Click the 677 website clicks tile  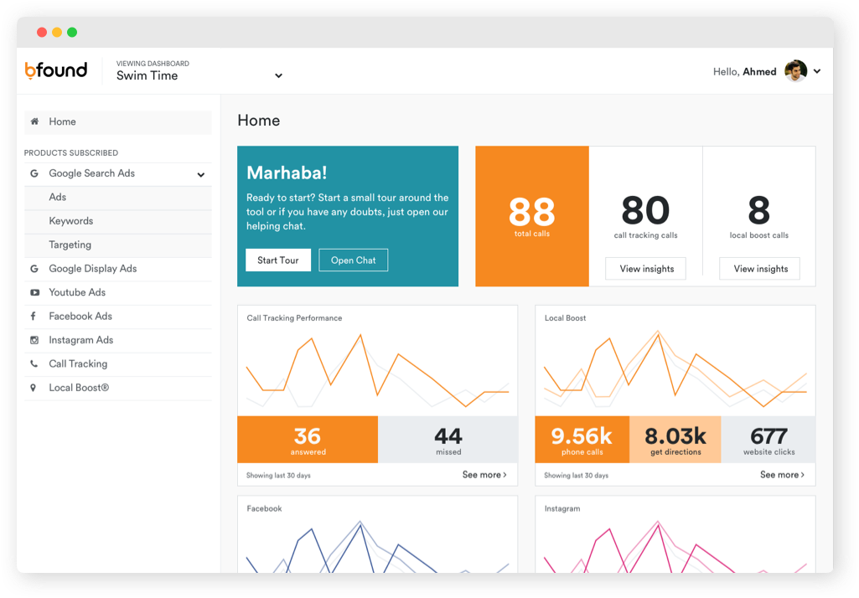coord(768,440)
